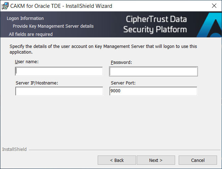Click the "Specify the details of the user account" instruction text
The image size is (222, 169).
point(103,49)
